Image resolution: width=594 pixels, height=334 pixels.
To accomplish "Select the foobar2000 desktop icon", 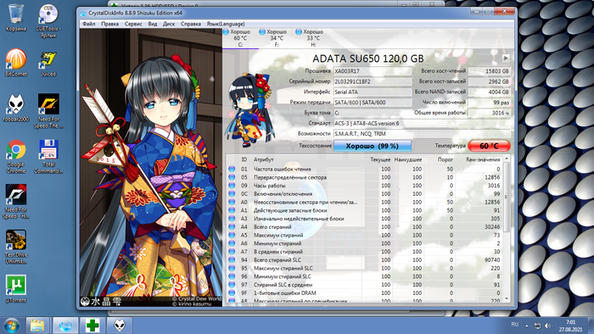I will click(16, 109).
